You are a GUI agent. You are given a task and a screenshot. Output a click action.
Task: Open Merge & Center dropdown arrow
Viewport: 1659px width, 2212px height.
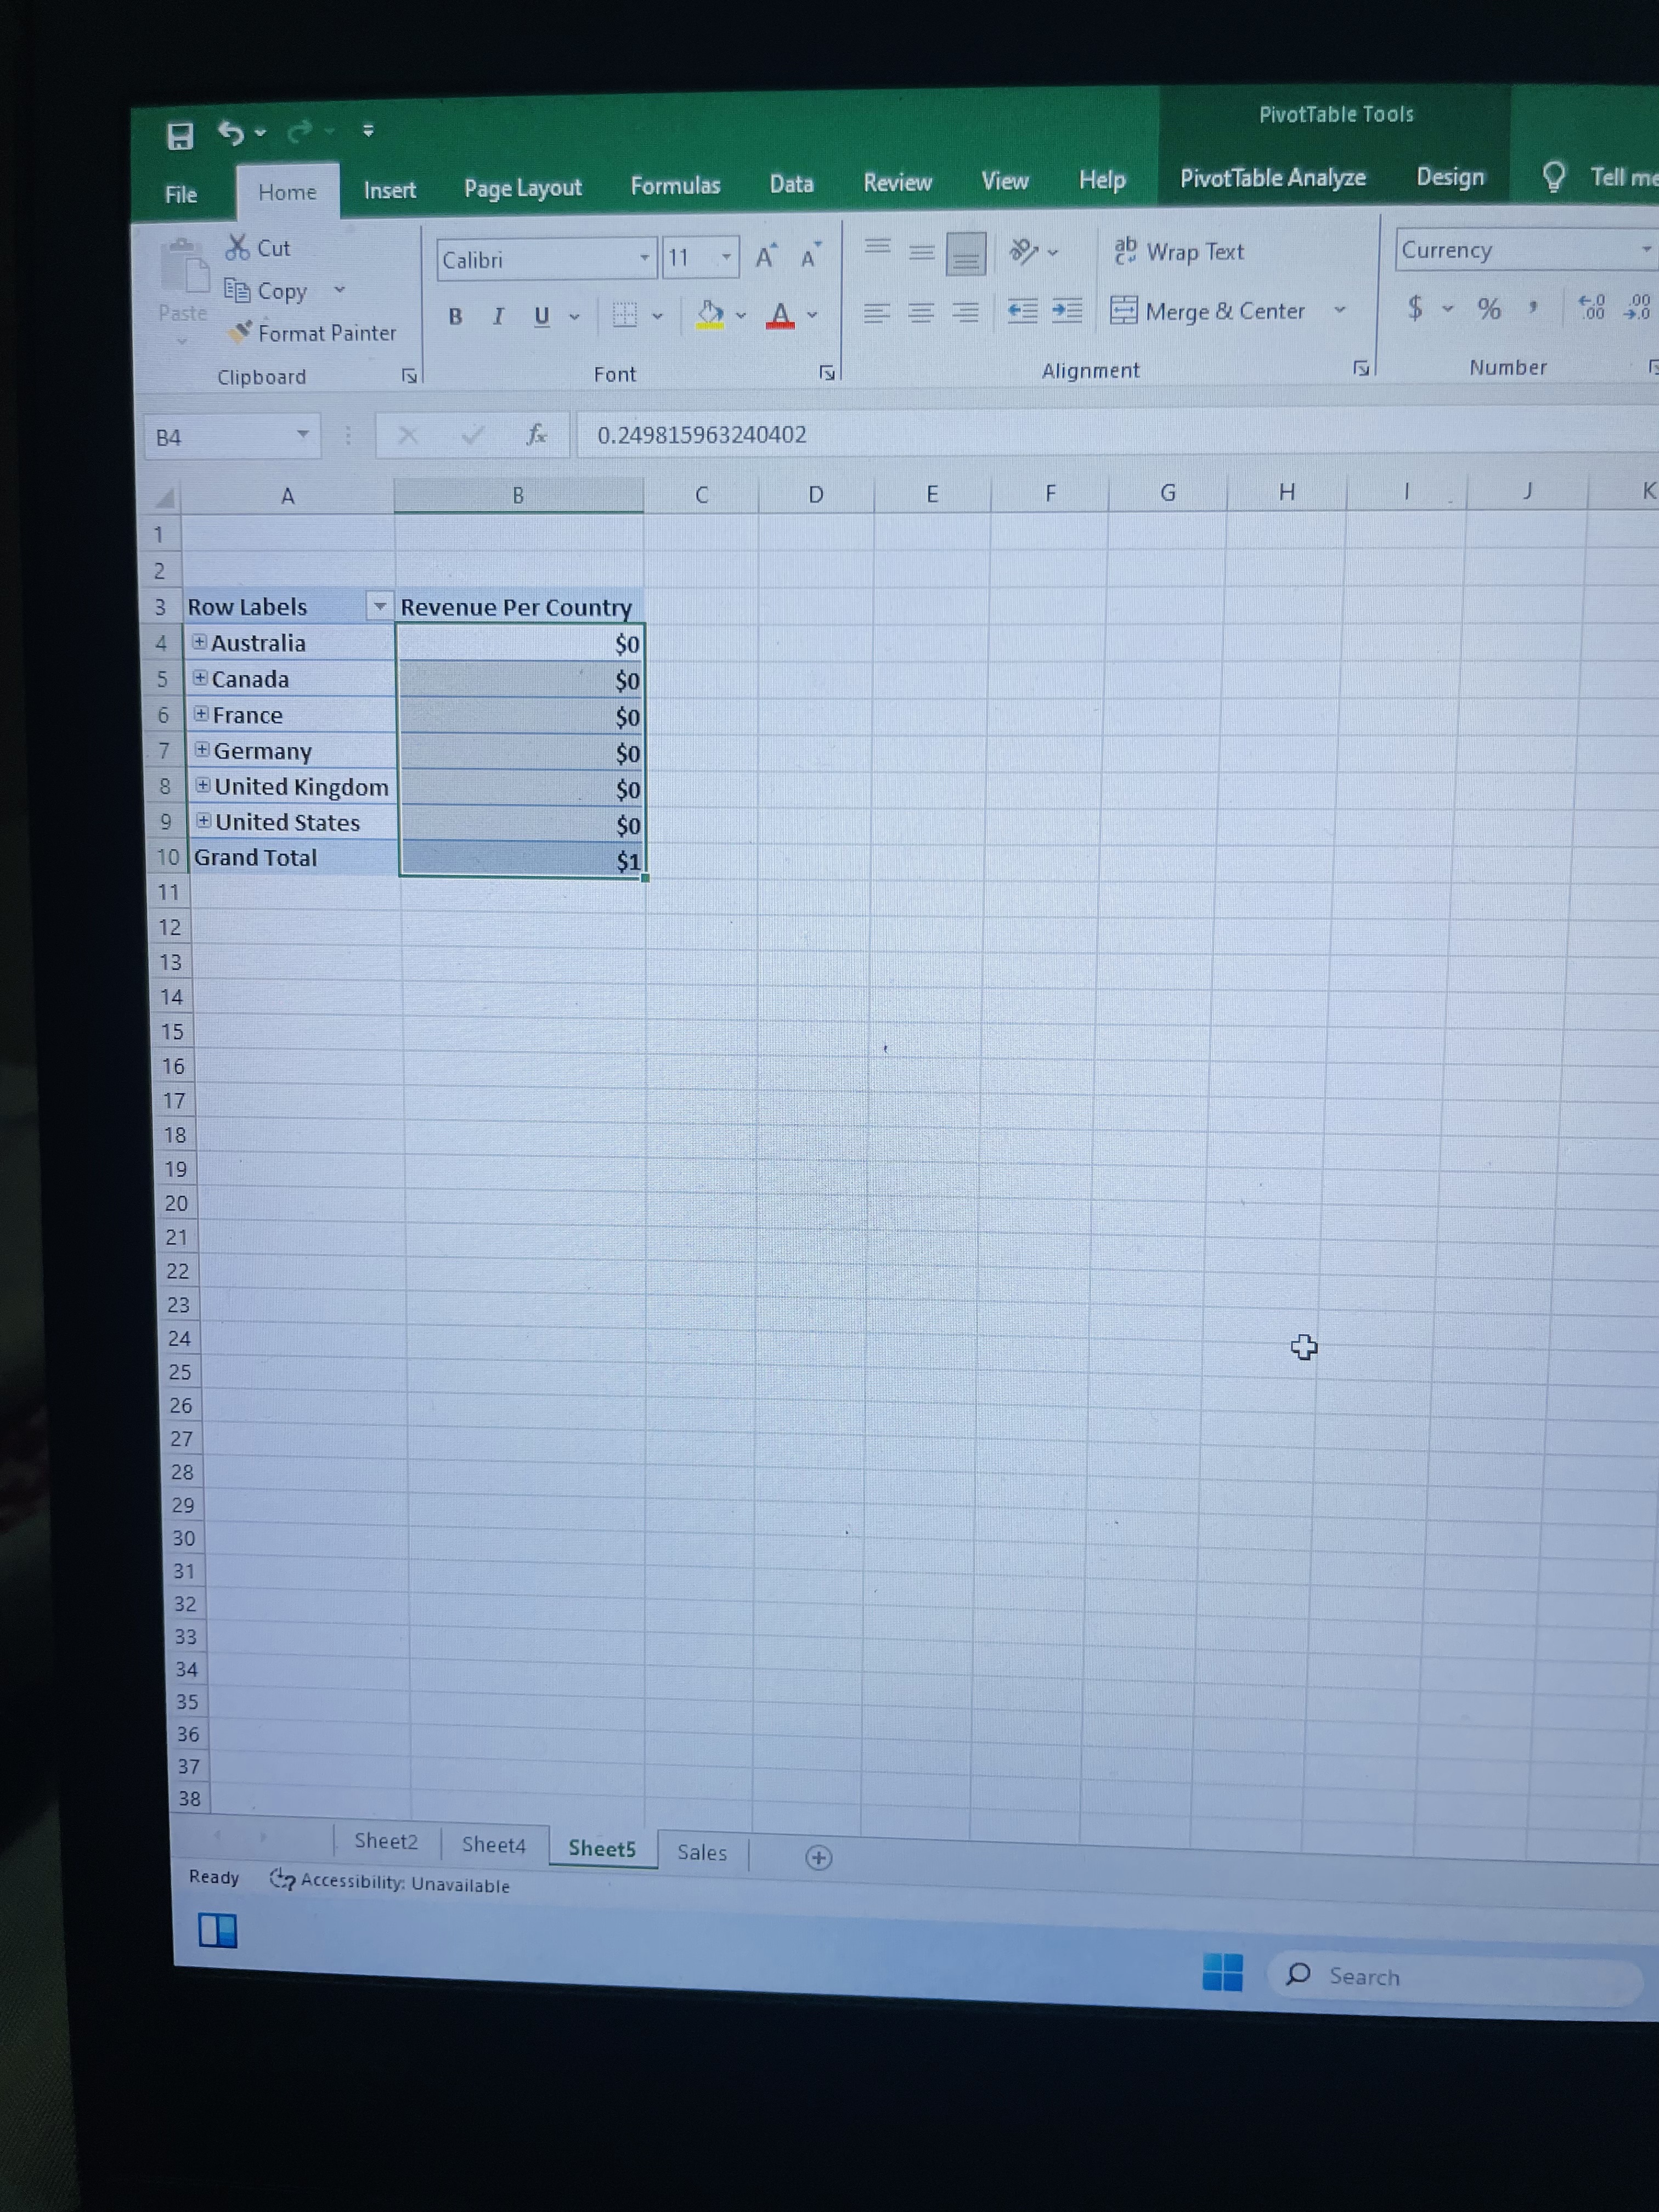(1339, 310)
